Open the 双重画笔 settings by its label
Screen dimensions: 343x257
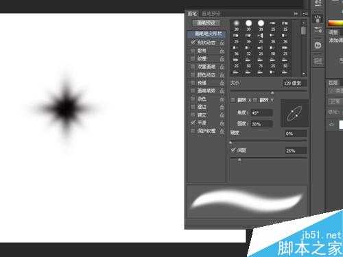click(x=206, y=66)
